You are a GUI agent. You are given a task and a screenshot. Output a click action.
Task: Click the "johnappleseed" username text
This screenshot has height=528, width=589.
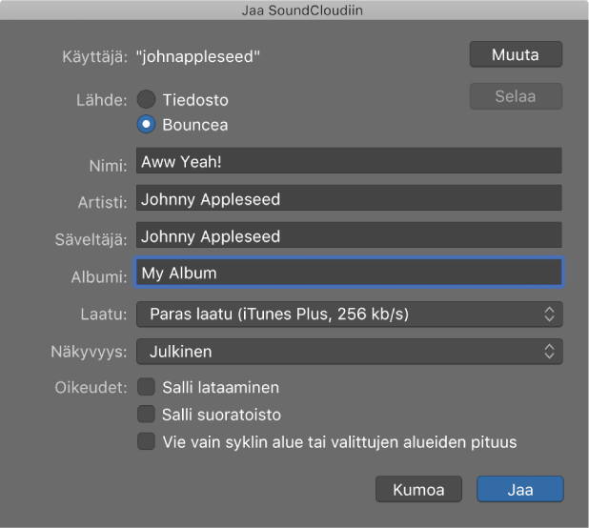click(198, 56)
